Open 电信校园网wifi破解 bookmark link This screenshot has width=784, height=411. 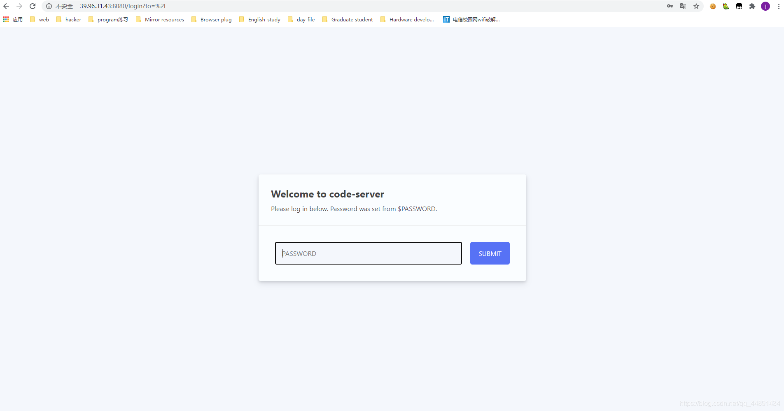[x=471, y=19]
